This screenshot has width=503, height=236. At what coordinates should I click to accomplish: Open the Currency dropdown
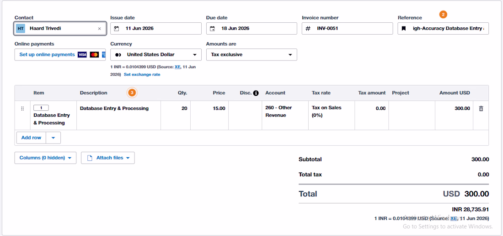(156, 55)
